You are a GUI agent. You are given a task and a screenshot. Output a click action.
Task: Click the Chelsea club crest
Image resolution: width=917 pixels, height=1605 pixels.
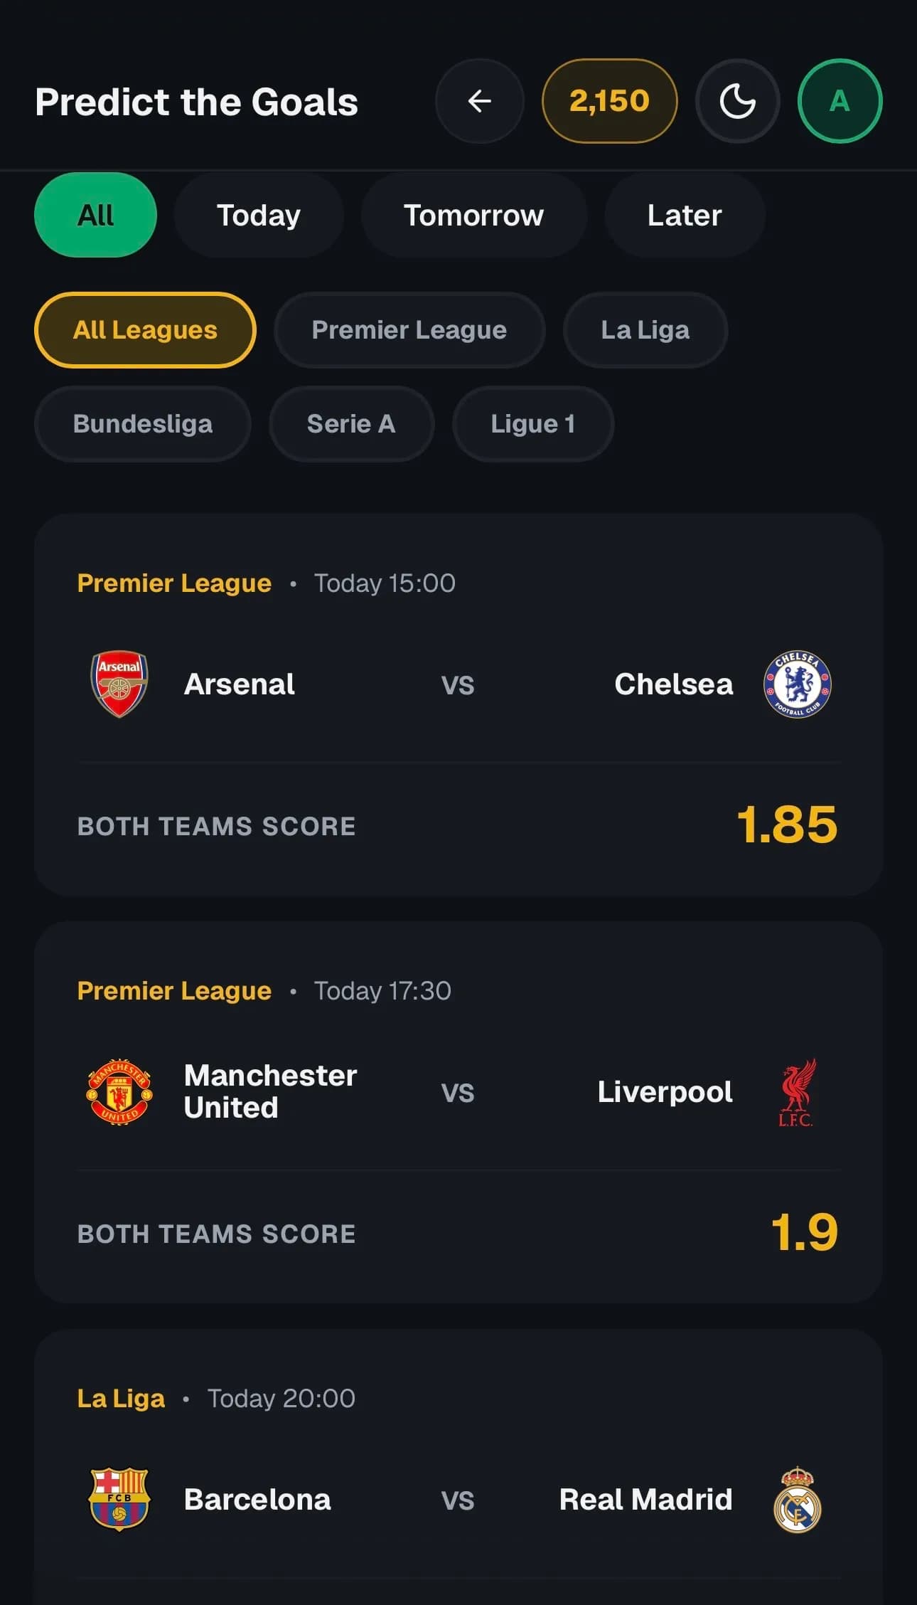pos(797,684)
